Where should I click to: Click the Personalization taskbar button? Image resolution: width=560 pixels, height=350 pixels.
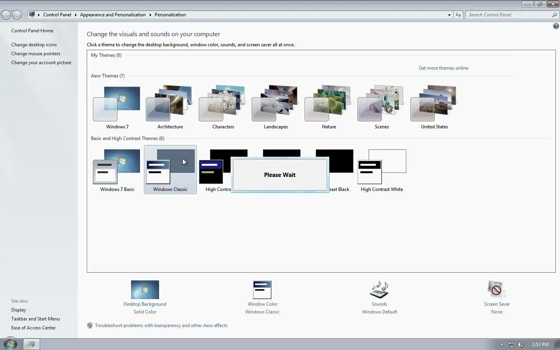coord(31,344)
